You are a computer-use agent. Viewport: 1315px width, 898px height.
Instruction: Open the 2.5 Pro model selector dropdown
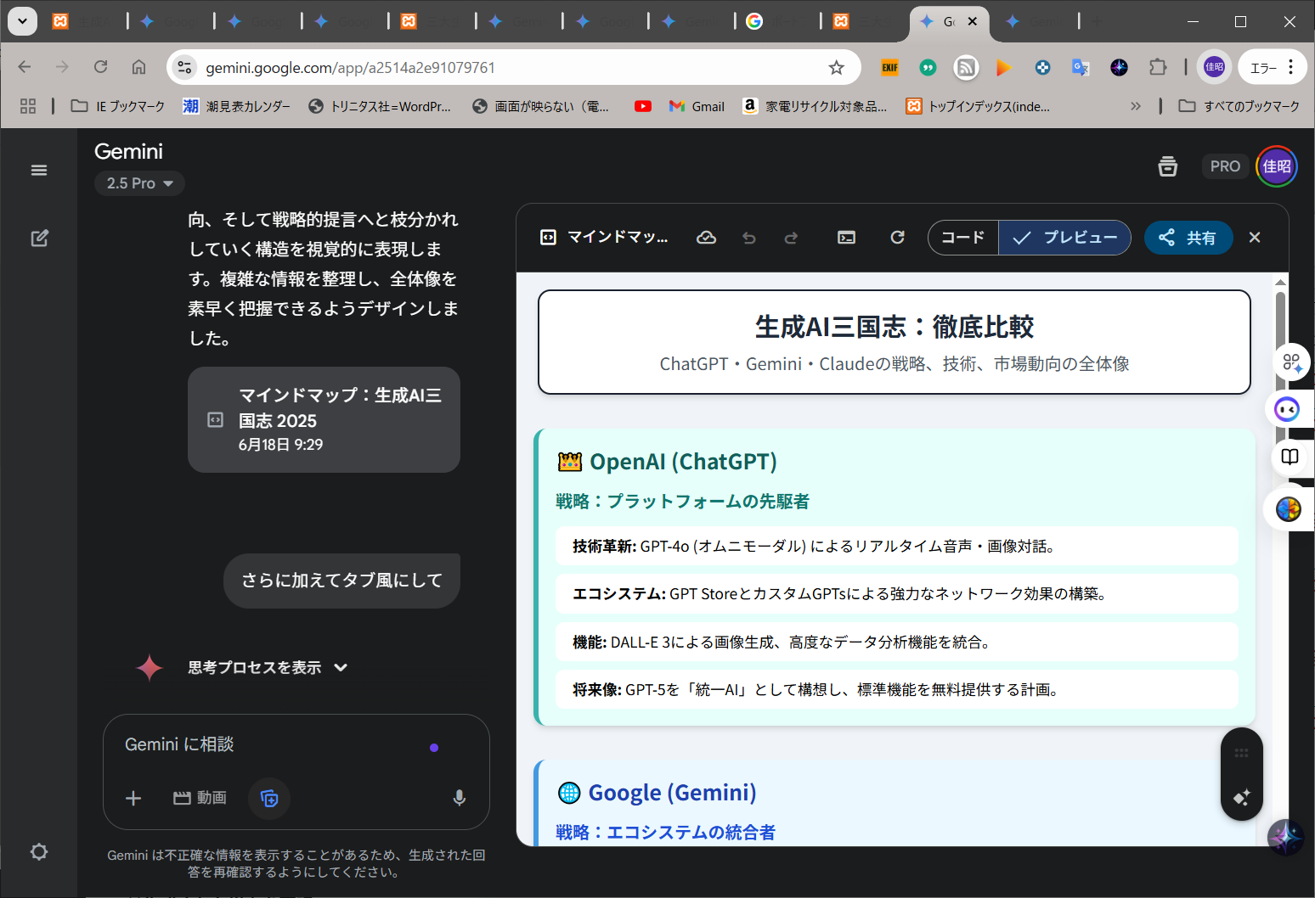click(x=139, y=183)
